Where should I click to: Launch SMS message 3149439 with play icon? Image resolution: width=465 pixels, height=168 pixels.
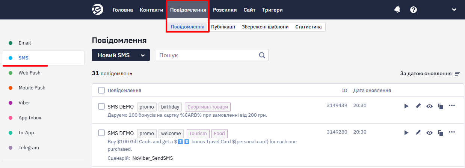coord(406,106)
